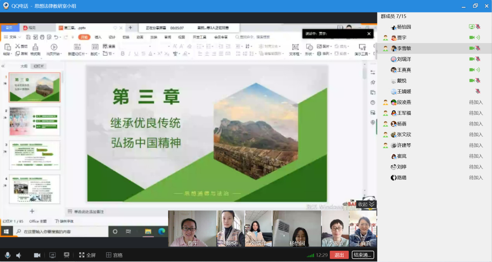Click the 格式刷 format painter icon
Viewport: 492px width, 262px height.
[x=35, y=47]
